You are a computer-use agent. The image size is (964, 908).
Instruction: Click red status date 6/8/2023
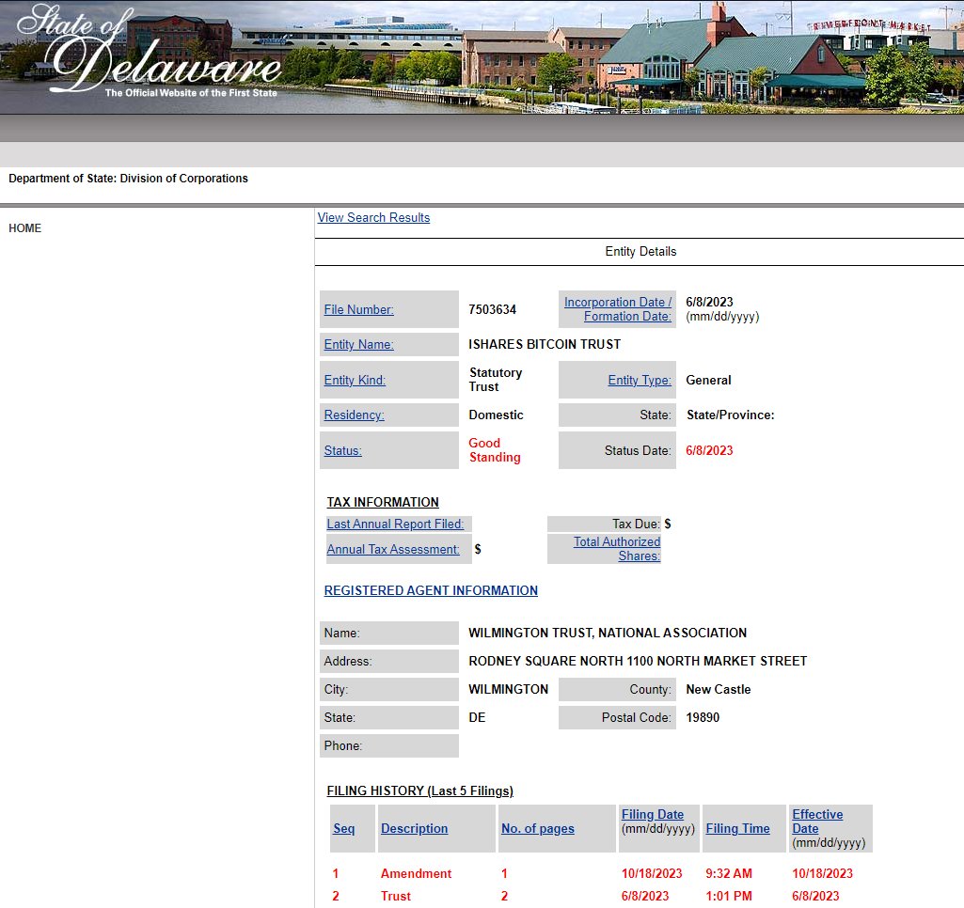709,450
